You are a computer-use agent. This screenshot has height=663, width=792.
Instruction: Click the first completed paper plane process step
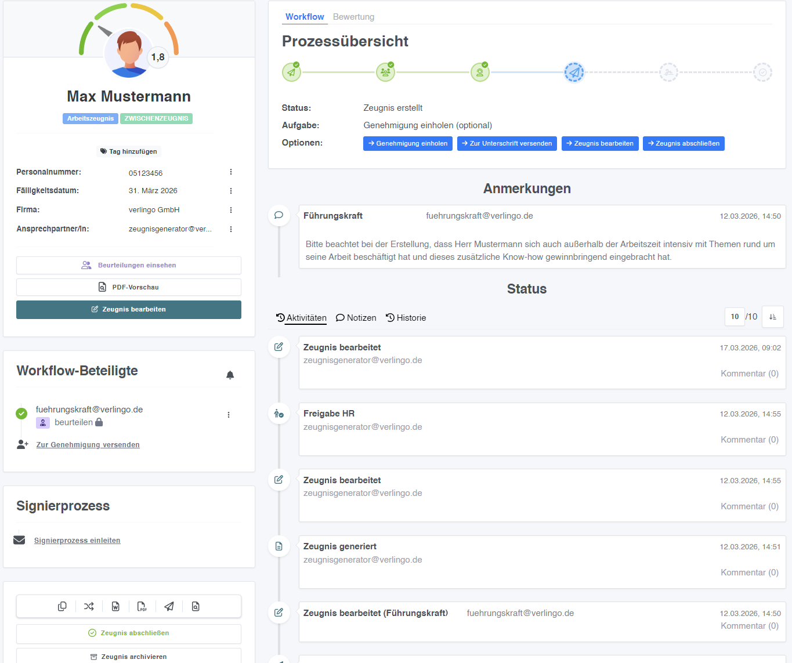tap(291, 73)
